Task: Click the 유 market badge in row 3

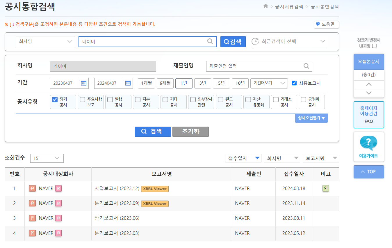Action: click(32, 218)
